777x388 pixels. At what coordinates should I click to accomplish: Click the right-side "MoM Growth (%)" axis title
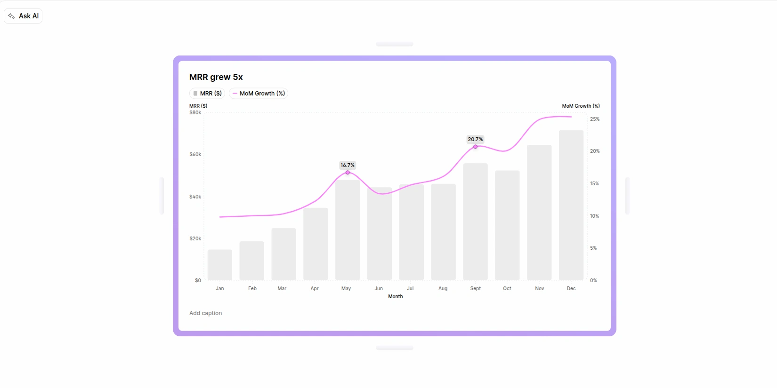[581, 106]
